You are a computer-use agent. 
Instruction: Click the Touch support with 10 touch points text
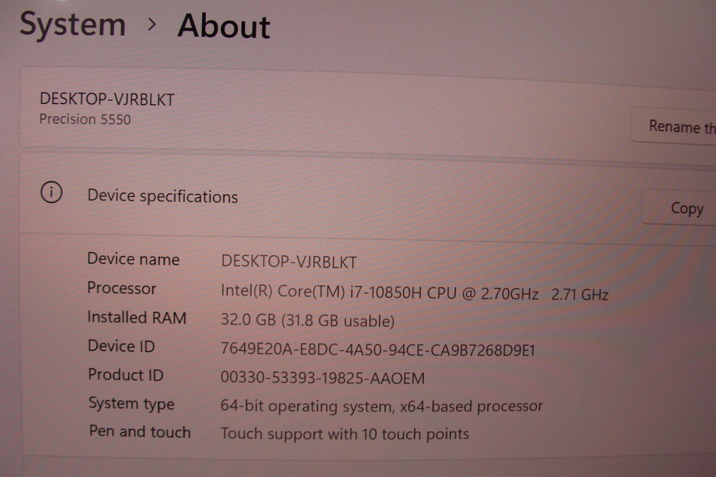(x=345, y=434)
